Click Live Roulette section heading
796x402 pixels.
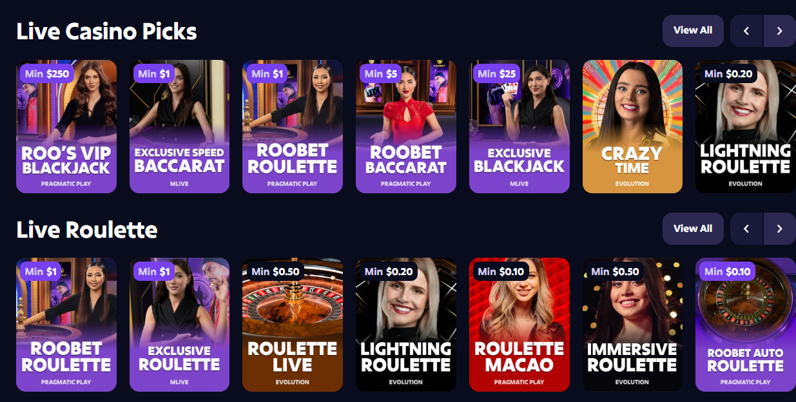[x=87, y=229]
